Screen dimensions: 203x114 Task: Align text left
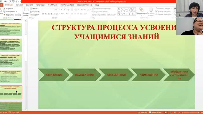pos(72,14)
